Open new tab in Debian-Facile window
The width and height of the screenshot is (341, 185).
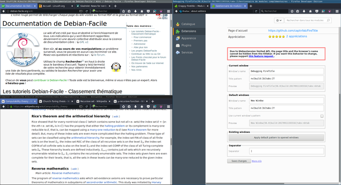point(115,6)
